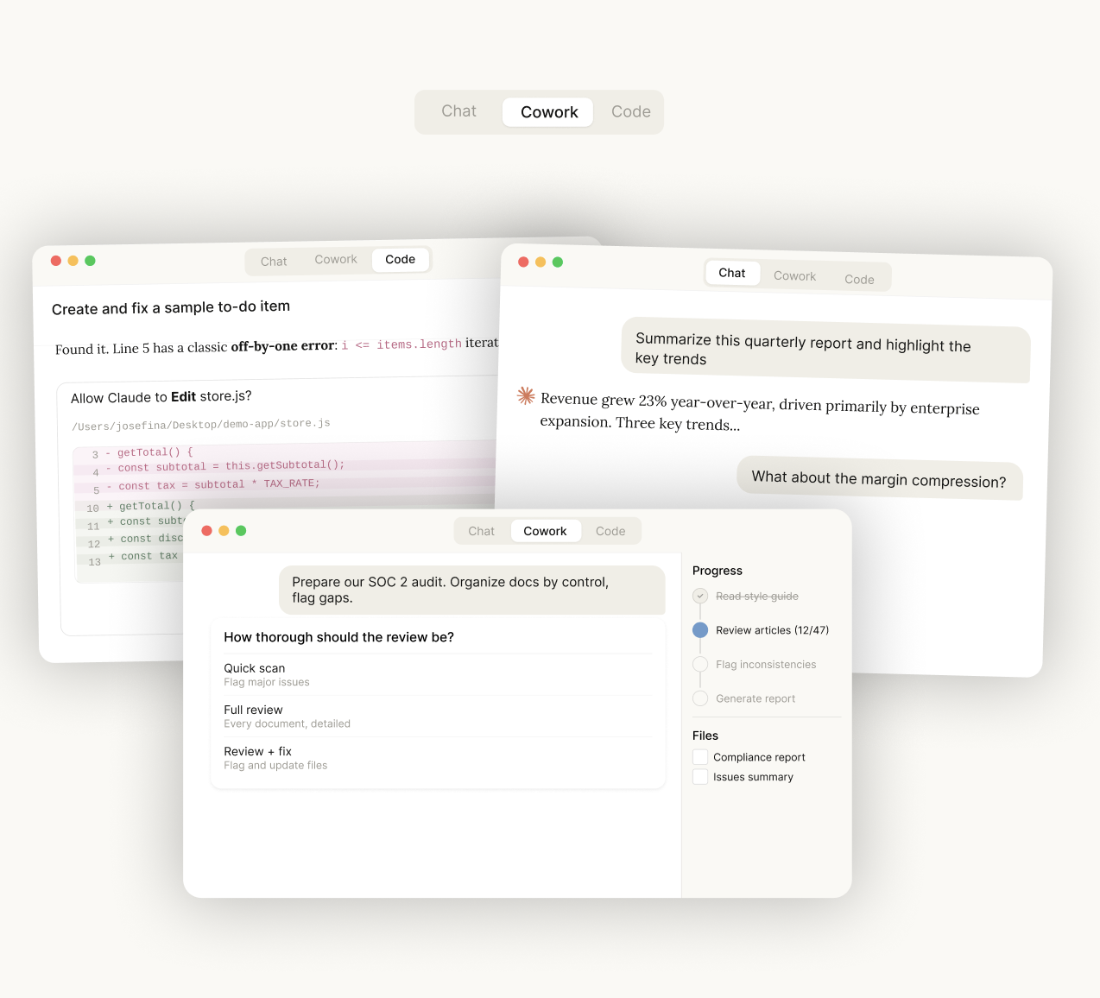
Task: Check the Issues summary box
Action: [x=700, y=777]
